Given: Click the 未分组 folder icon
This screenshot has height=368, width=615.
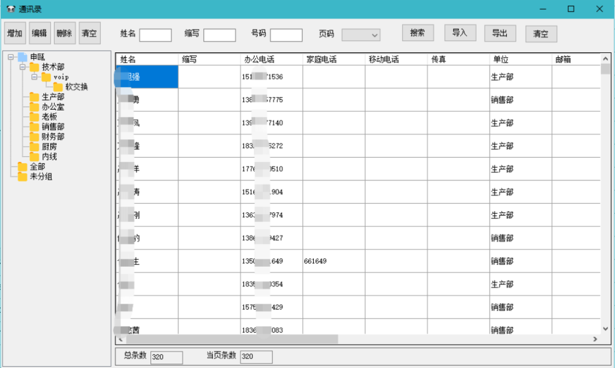Looking at the screenshot, I should (x=23, y=177).
